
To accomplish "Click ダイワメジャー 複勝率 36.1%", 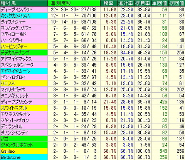I will (144, 22).
